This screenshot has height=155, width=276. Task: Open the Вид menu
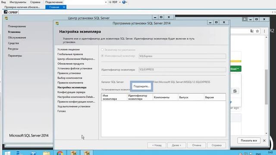point(3,2)
